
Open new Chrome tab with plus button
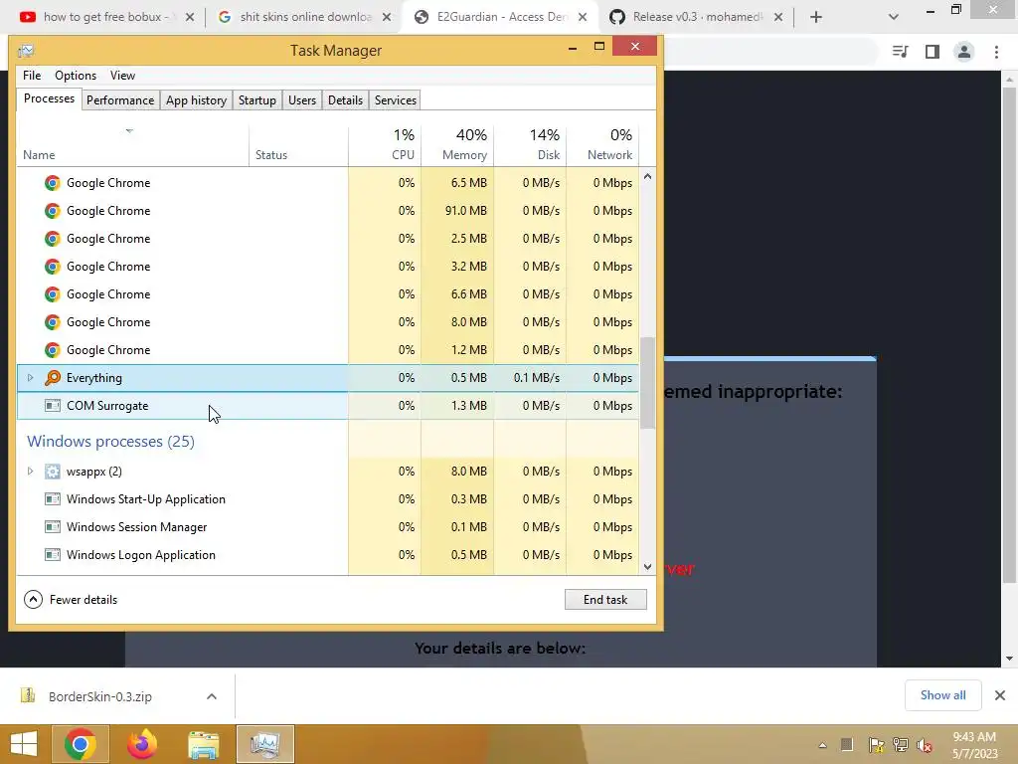[816, 17]
